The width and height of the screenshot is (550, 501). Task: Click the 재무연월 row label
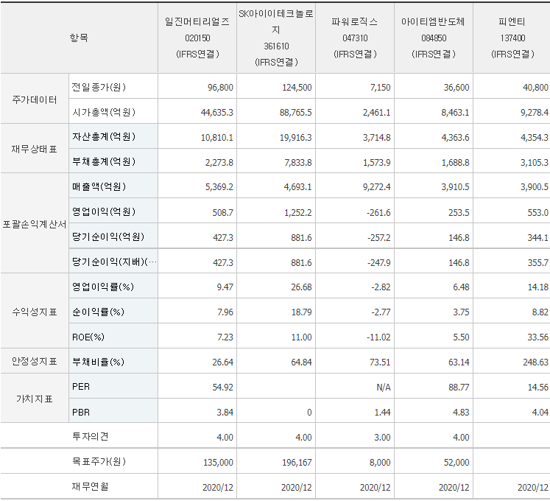pyautogui.click(x=90, y=486)
